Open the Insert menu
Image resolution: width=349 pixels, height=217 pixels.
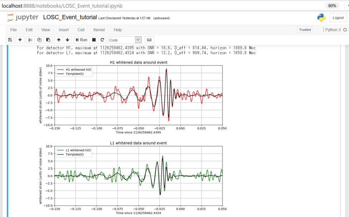64,30
